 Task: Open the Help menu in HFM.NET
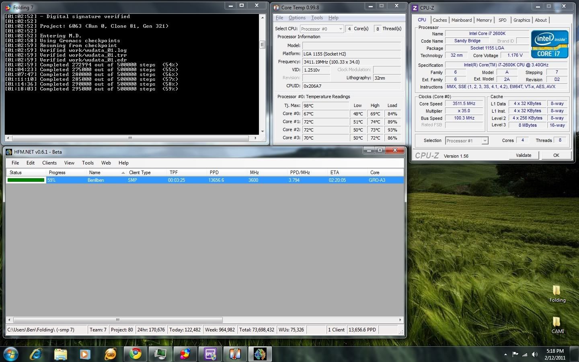click(123, 163)
